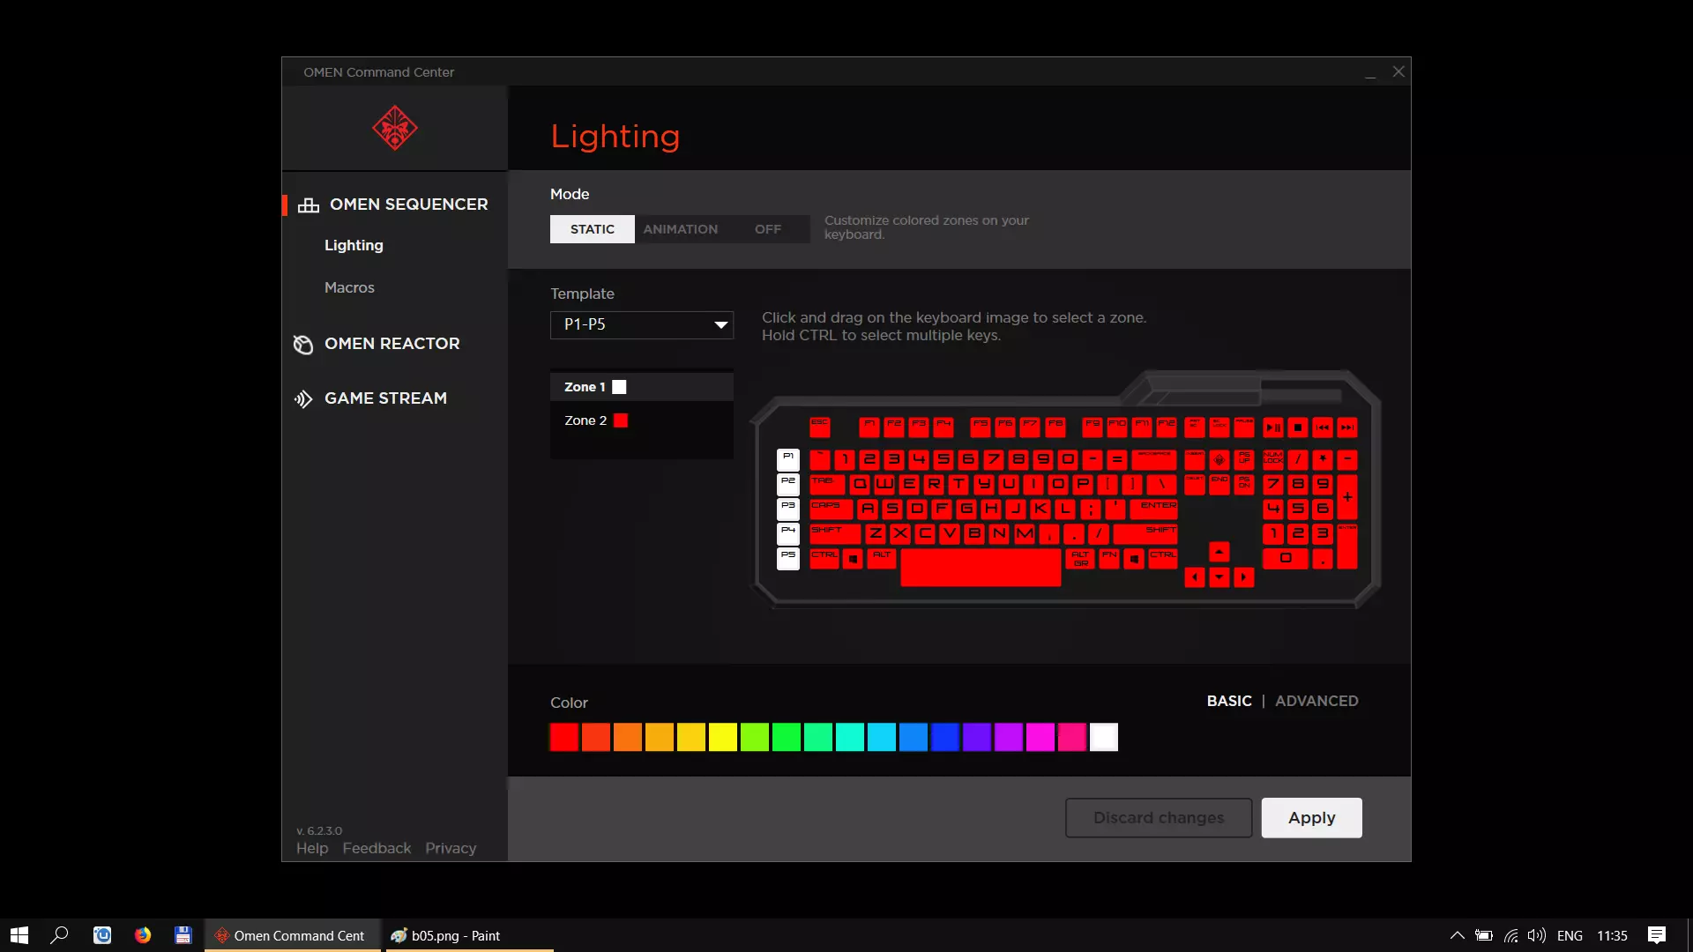Click the OMEN logo in the sidebar
This screenshot has height=952, width=1693.
[x=394, y=129]
